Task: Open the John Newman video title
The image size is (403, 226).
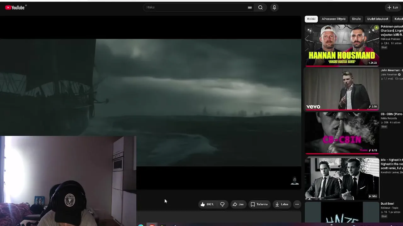Action: [392, 70]
